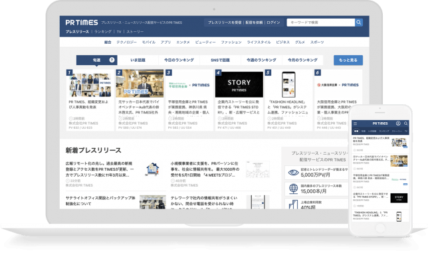
Task: Click the keyword search input field
Action: [321, 23]
